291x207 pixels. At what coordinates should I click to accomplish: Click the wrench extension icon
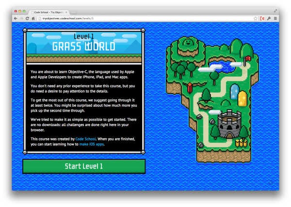click(269, 18)
